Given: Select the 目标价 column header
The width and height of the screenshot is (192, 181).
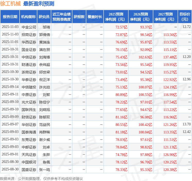Looking at the screenshot, I should [x=185, y=17].
